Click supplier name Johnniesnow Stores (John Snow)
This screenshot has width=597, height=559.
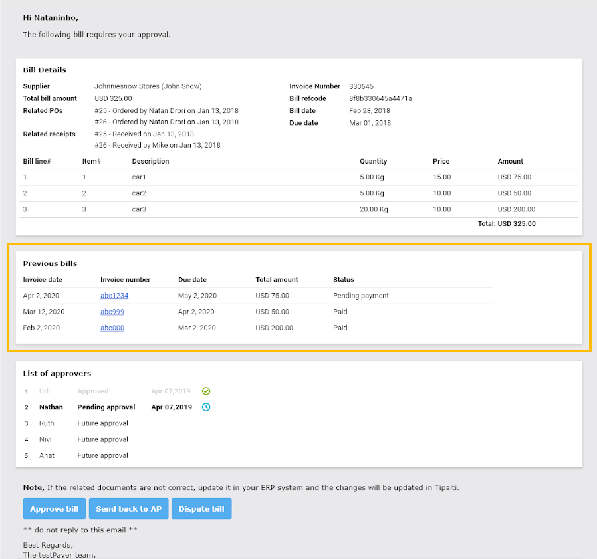[148, 86]
